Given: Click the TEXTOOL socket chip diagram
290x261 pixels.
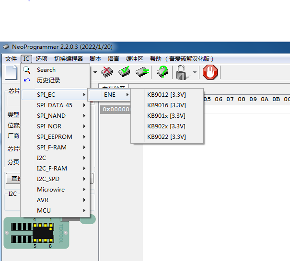Looking at the screenshot, I should pyautogui.click(x=36, y=233).
